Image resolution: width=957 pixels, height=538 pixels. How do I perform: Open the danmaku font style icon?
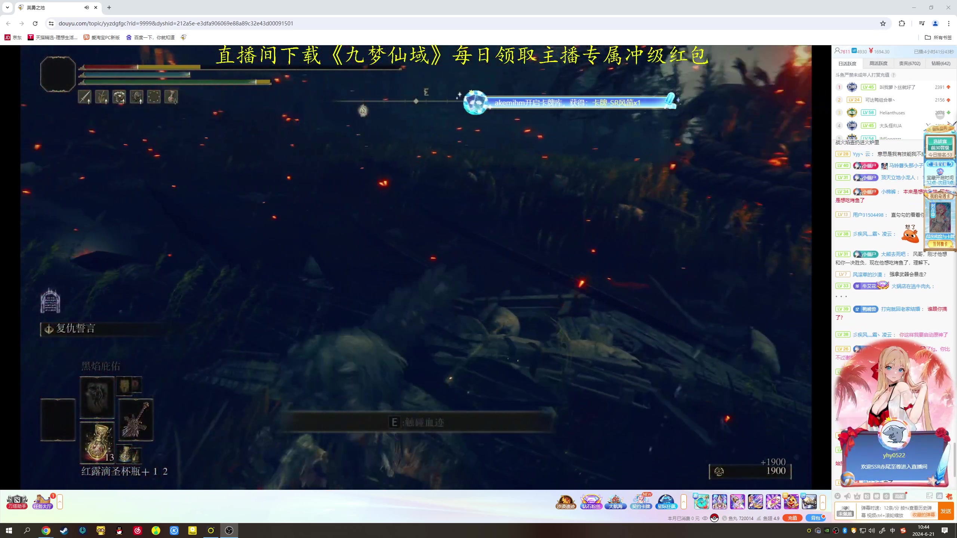[857, 496]
